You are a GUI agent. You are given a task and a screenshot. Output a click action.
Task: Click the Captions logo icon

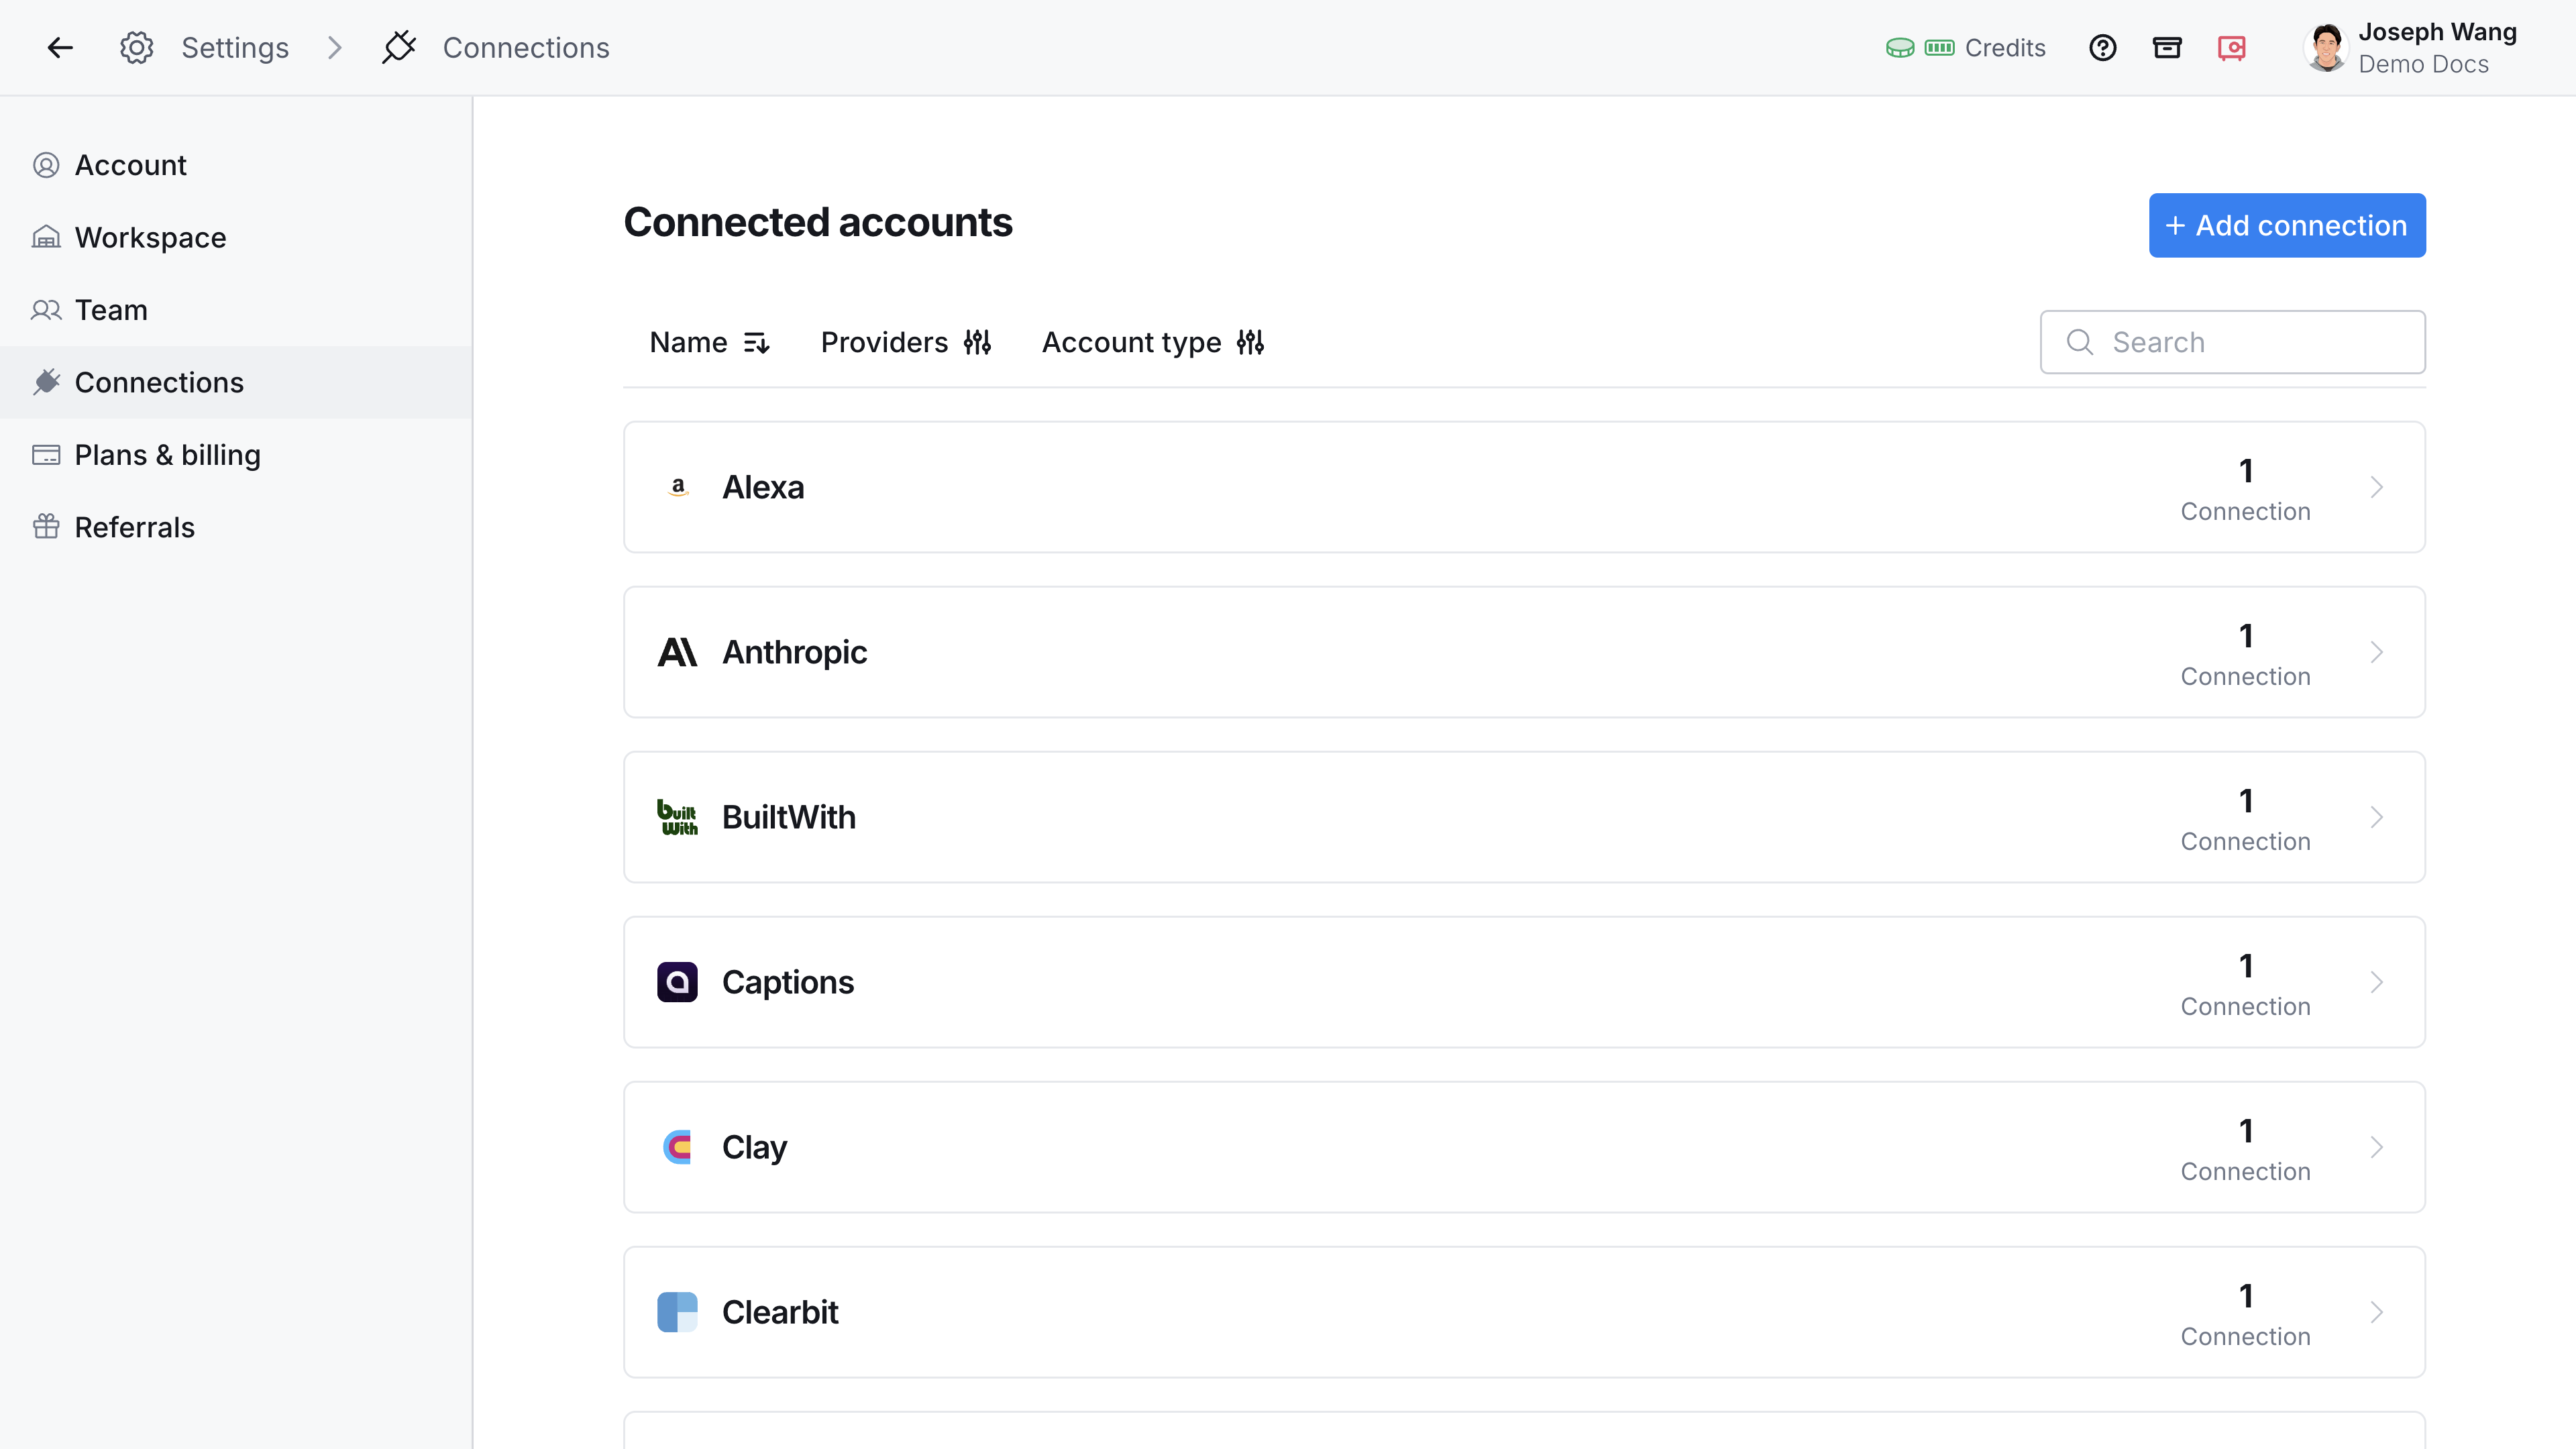[x=677, y=982]
